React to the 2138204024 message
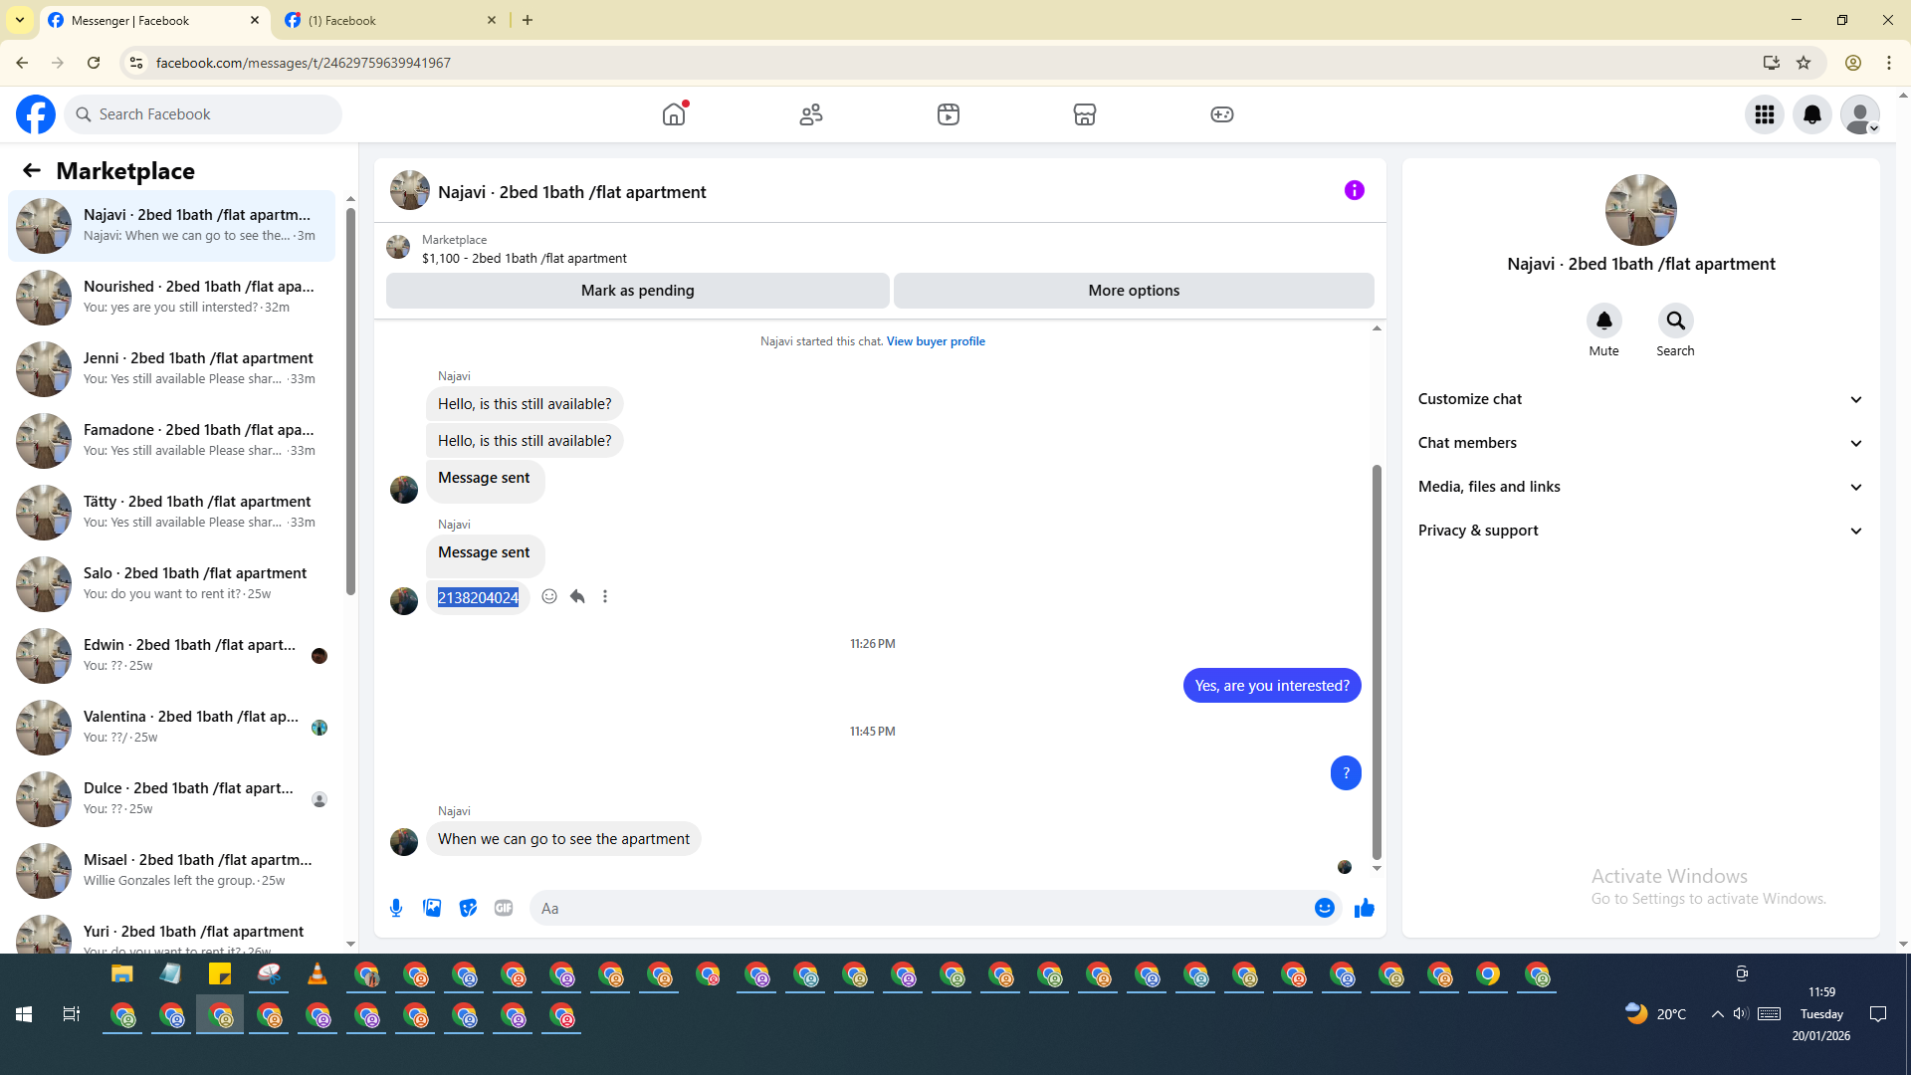Image resolution: width=1911 pixels, height=1075 pixels. [x=549, y=597]
